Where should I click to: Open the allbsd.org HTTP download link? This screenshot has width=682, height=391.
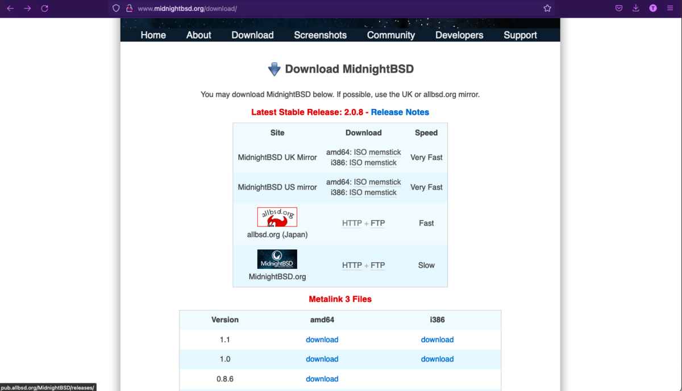[x=351, y=223]
